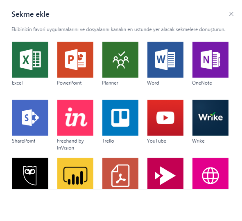Click the Excel label text
This screenshot has width=242, height=221.
[x=17, y=83]
